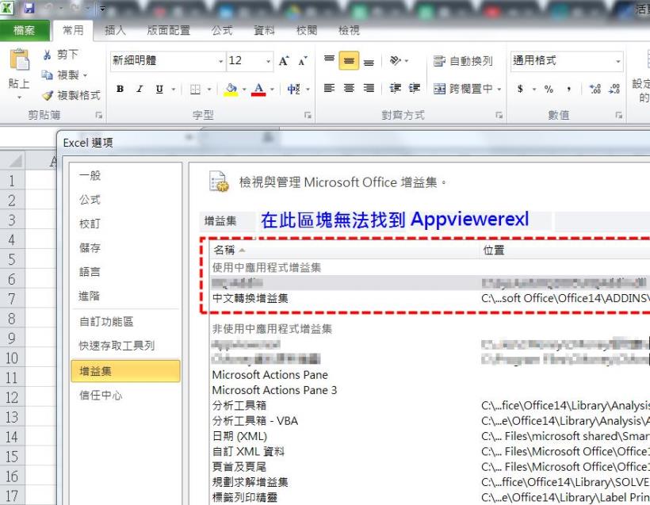Image resolution: width=650 pixels, height=505 pixels.
Task: Apply comma style number format
Action: point(569,89)
